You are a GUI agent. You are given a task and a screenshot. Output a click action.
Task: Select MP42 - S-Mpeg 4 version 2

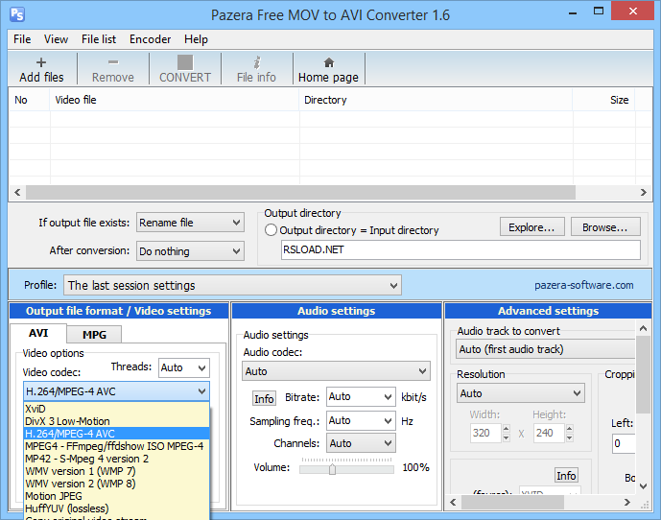tap(116, 459)
